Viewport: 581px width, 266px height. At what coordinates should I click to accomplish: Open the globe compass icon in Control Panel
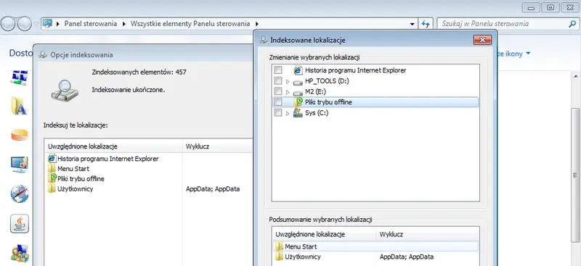(20, 194)
